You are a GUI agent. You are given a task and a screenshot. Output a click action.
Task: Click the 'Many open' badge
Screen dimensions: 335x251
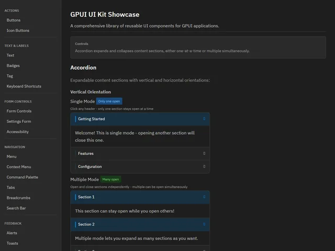[x=110, y=179]
